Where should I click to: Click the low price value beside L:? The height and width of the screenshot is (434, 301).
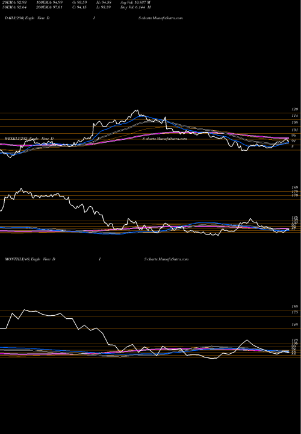pos(107,7)
